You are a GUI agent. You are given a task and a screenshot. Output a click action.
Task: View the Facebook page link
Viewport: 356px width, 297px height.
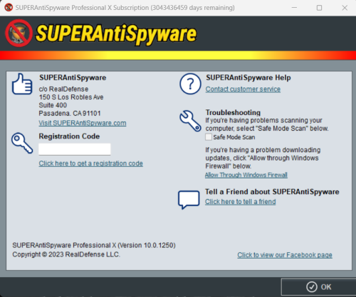coord(285,255)
